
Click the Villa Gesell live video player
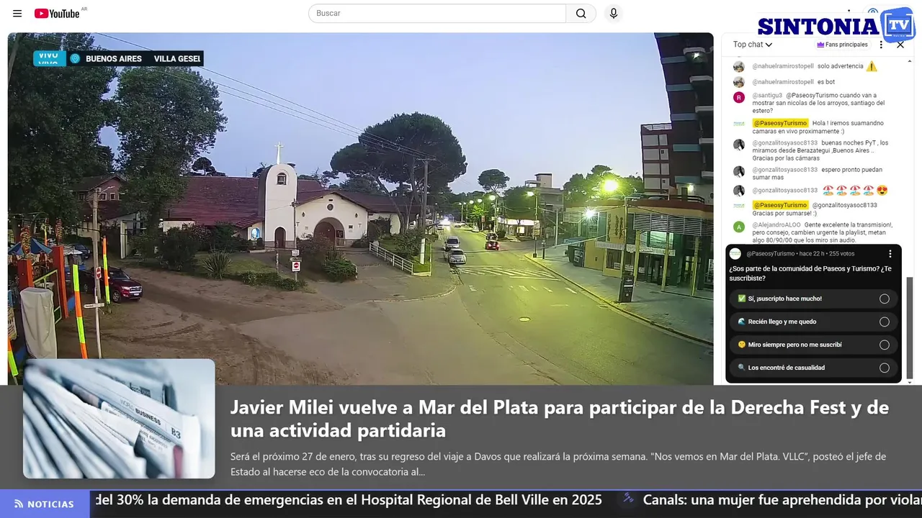[360, 209]
